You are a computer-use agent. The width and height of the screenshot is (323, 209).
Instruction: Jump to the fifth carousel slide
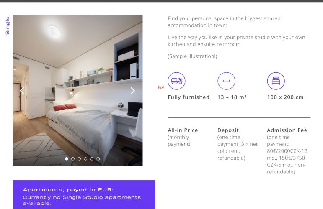[92, 159]
